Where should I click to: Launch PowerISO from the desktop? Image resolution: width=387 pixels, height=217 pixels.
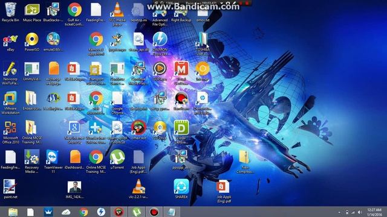point(32,39)
